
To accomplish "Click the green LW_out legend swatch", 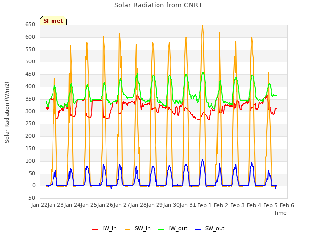I will (x=161, y=229).
